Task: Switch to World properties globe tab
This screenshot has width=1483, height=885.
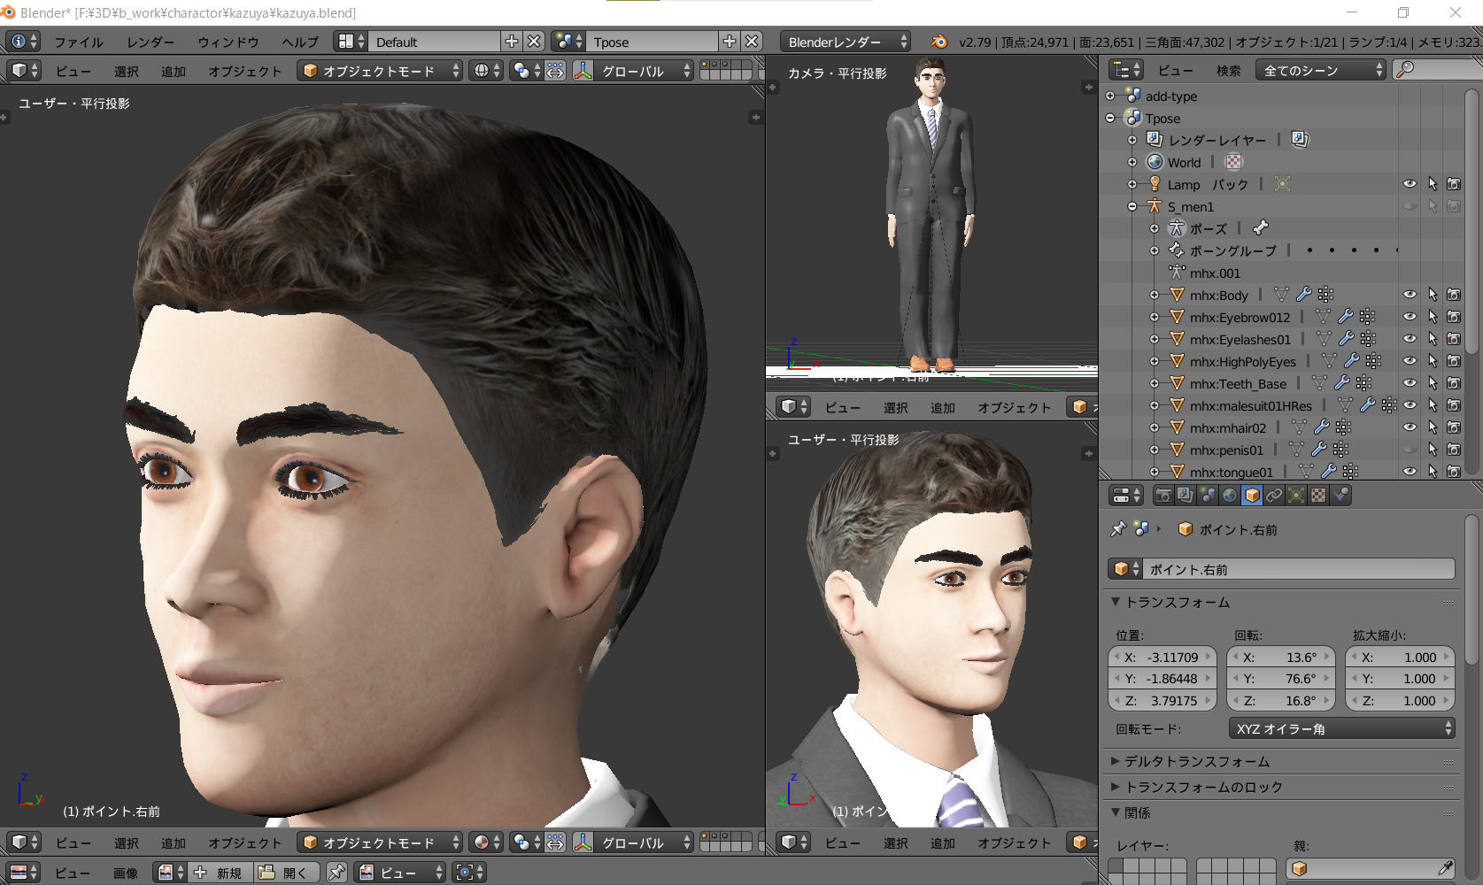Action: tap(1230, 496)
